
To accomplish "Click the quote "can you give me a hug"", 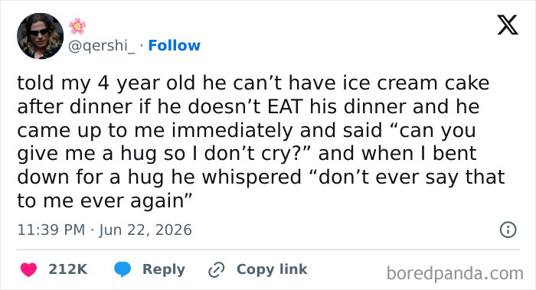I will (246, 142).
